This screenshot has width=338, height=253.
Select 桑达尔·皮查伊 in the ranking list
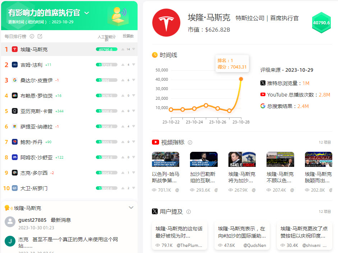(x=36, y=80)
